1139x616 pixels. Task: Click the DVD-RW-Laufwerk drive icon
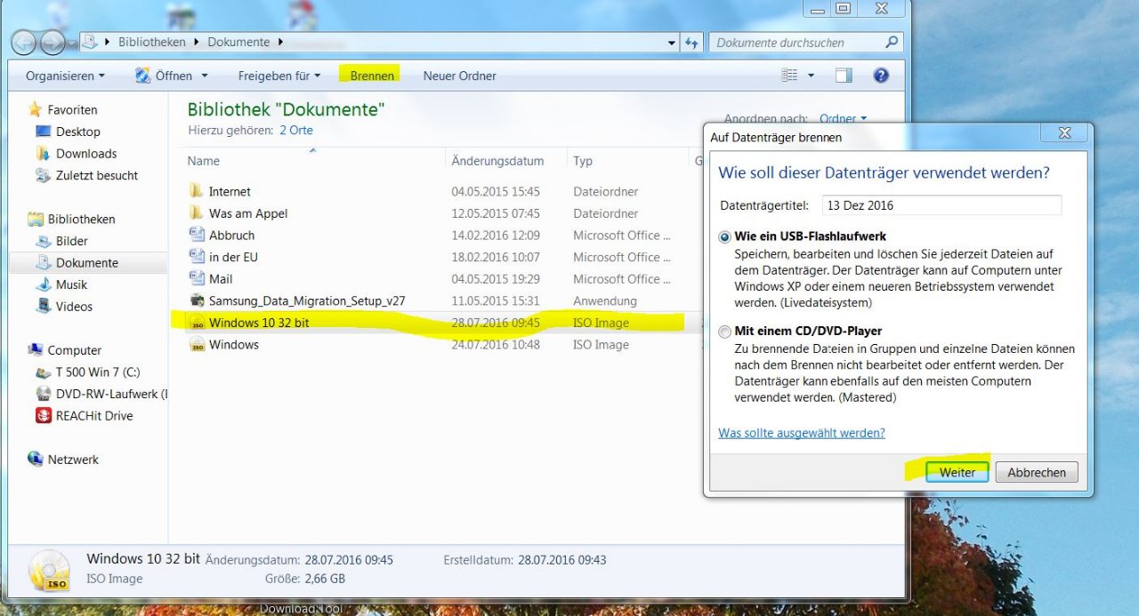pyautogui.click(x=44, y=394)
